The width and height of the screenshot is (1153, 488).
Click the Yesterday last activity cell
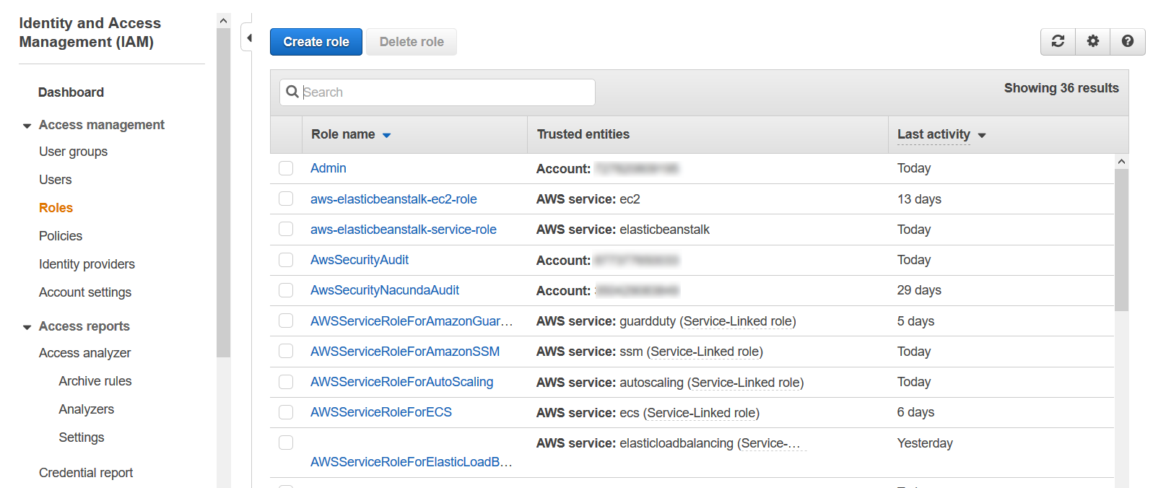925,443
